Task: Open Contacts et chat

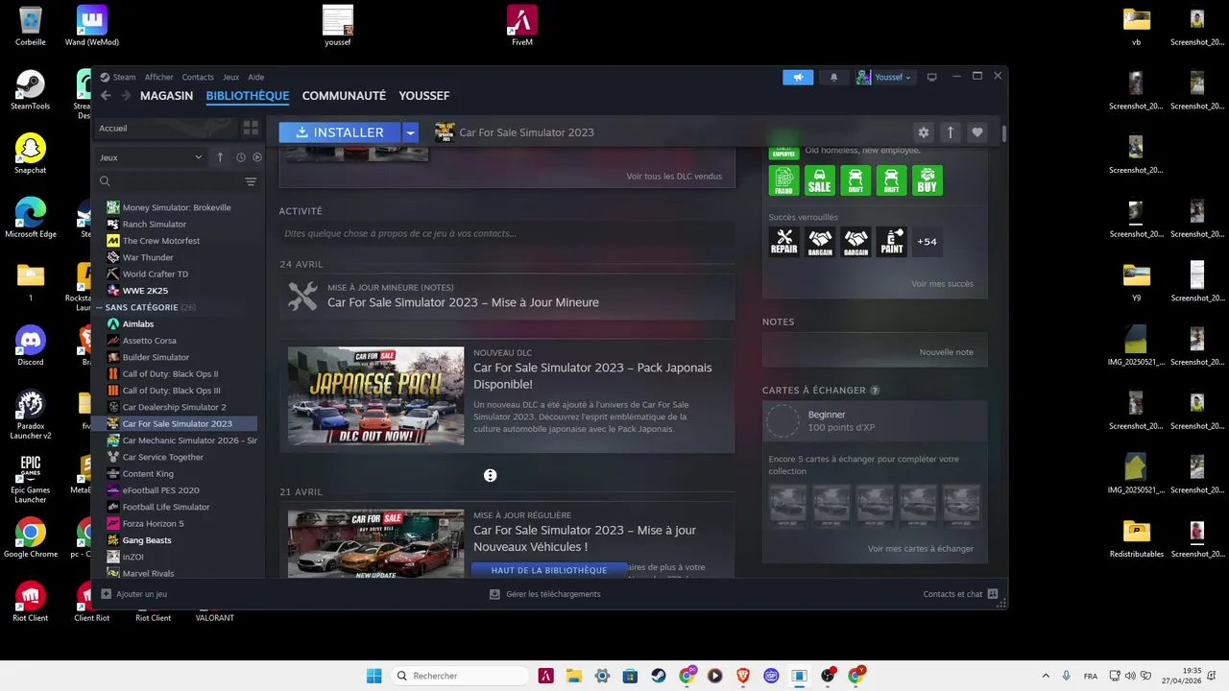Action: coord(961,594)
